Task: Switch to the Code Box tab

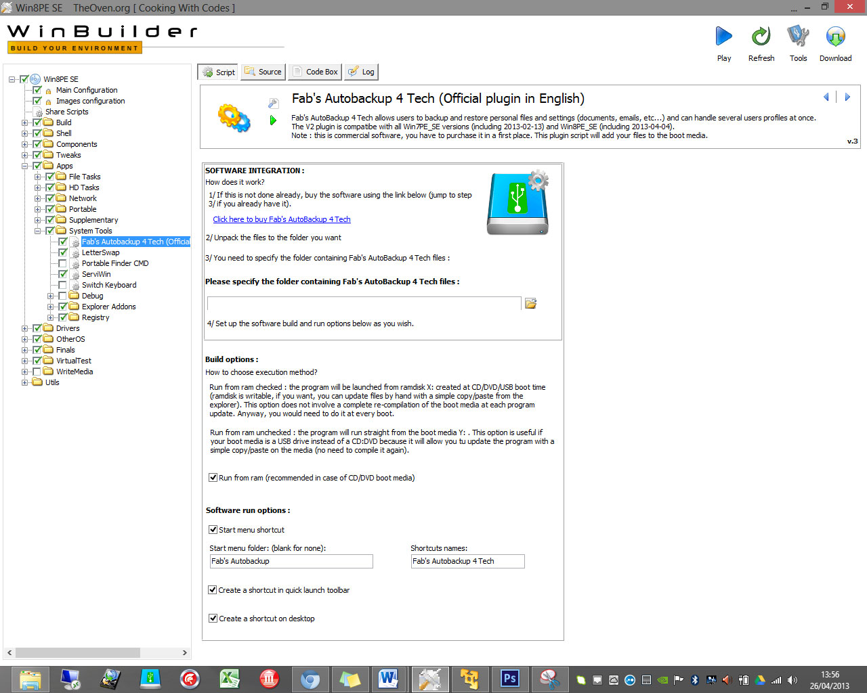Action: (x=315, y=72)
